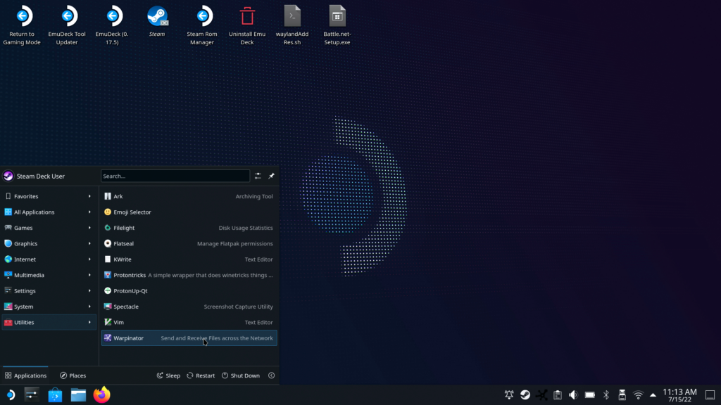
Task: Launch Spectacle screenshot utility
Action: pyautogui.click(x=189, y=307)
